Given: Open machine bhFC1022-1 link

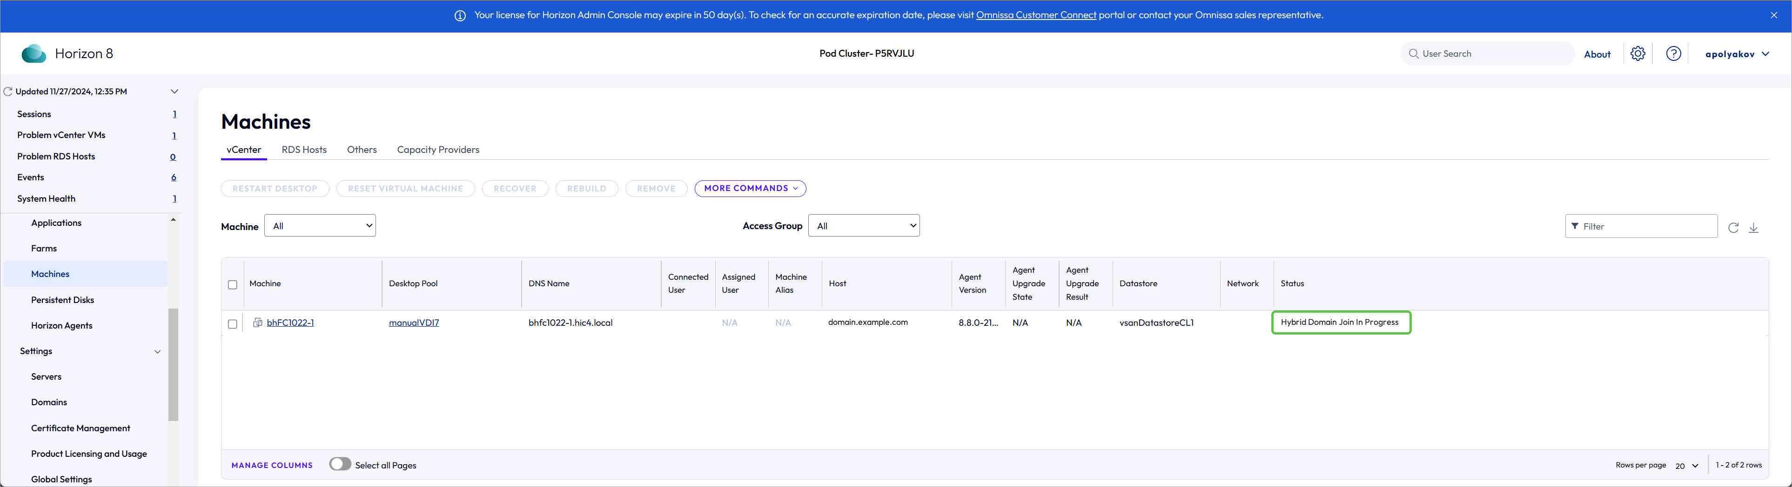Looking at the screenshot, I should click(290, 322).
